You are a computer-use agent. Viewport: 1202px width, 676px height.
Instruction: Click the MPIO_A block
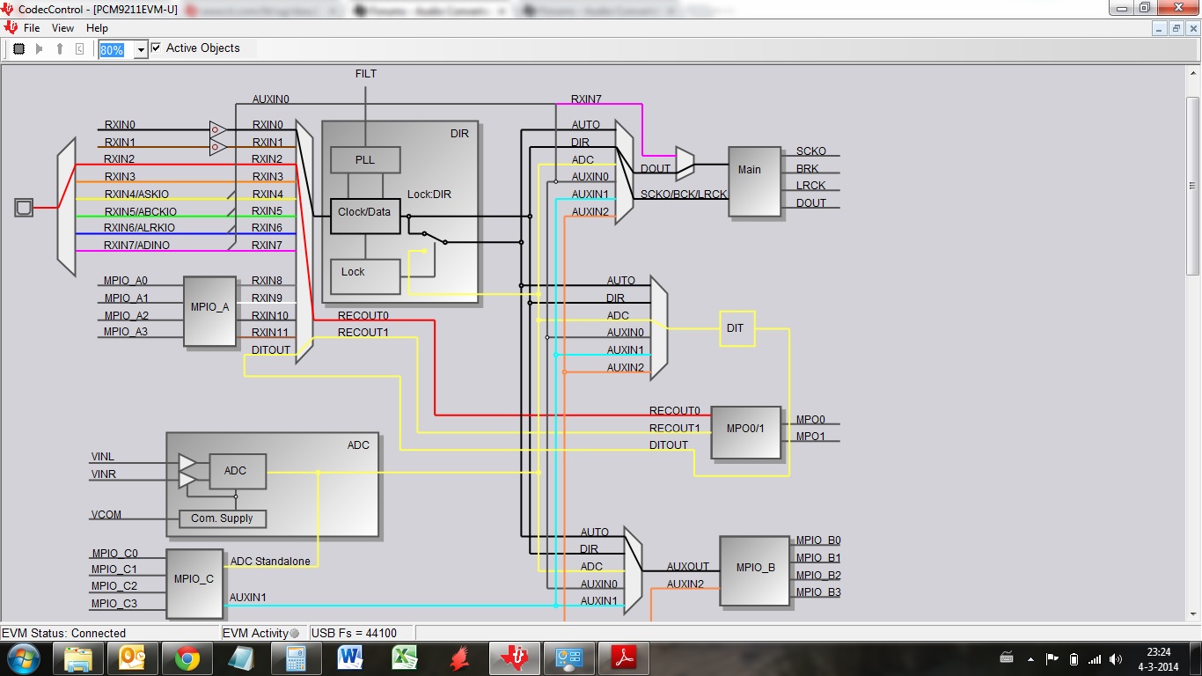pos(209,311)
